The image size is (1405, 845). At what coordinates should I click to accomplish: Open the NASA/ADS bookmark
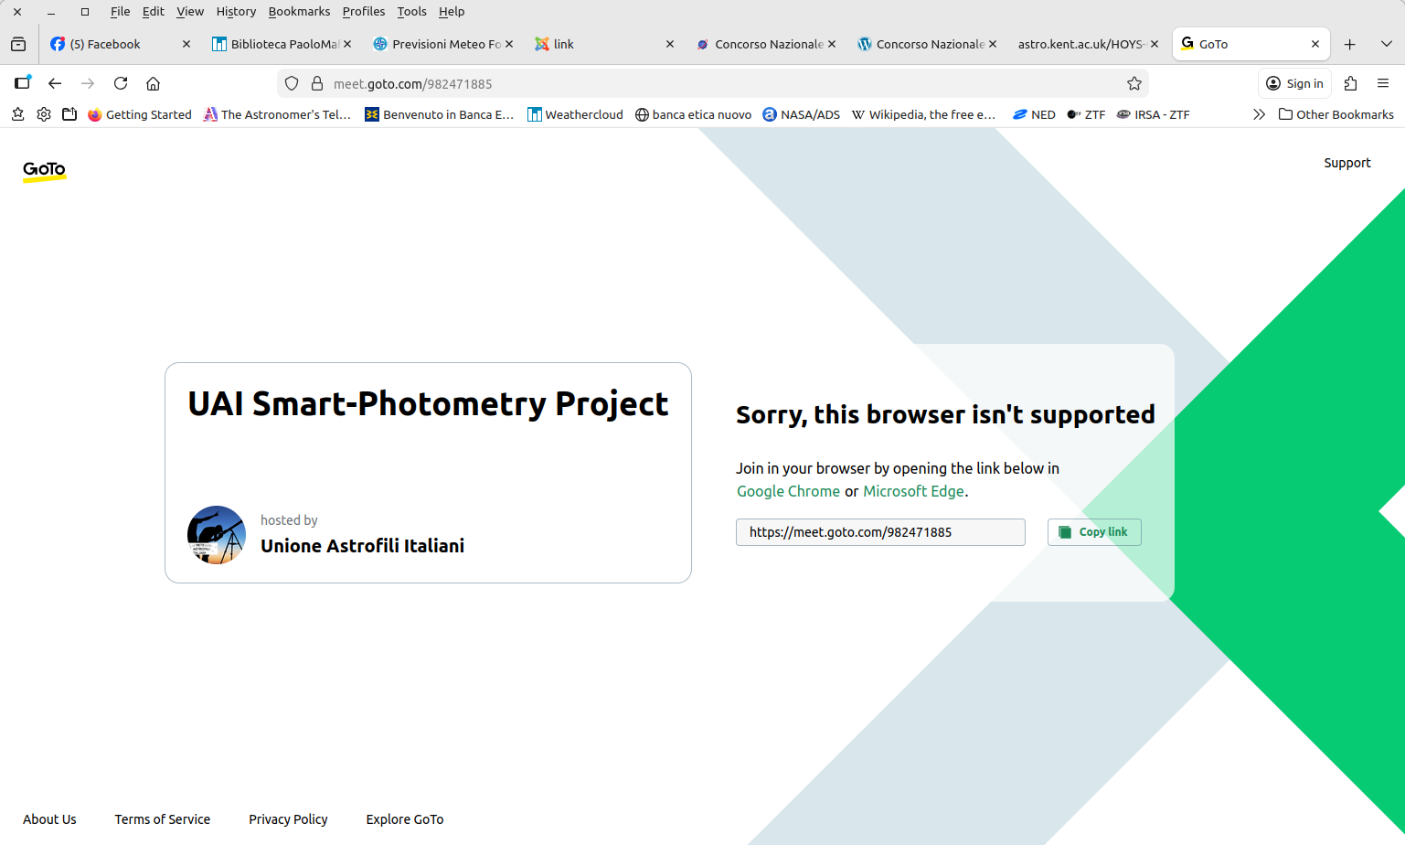[801, 114]
